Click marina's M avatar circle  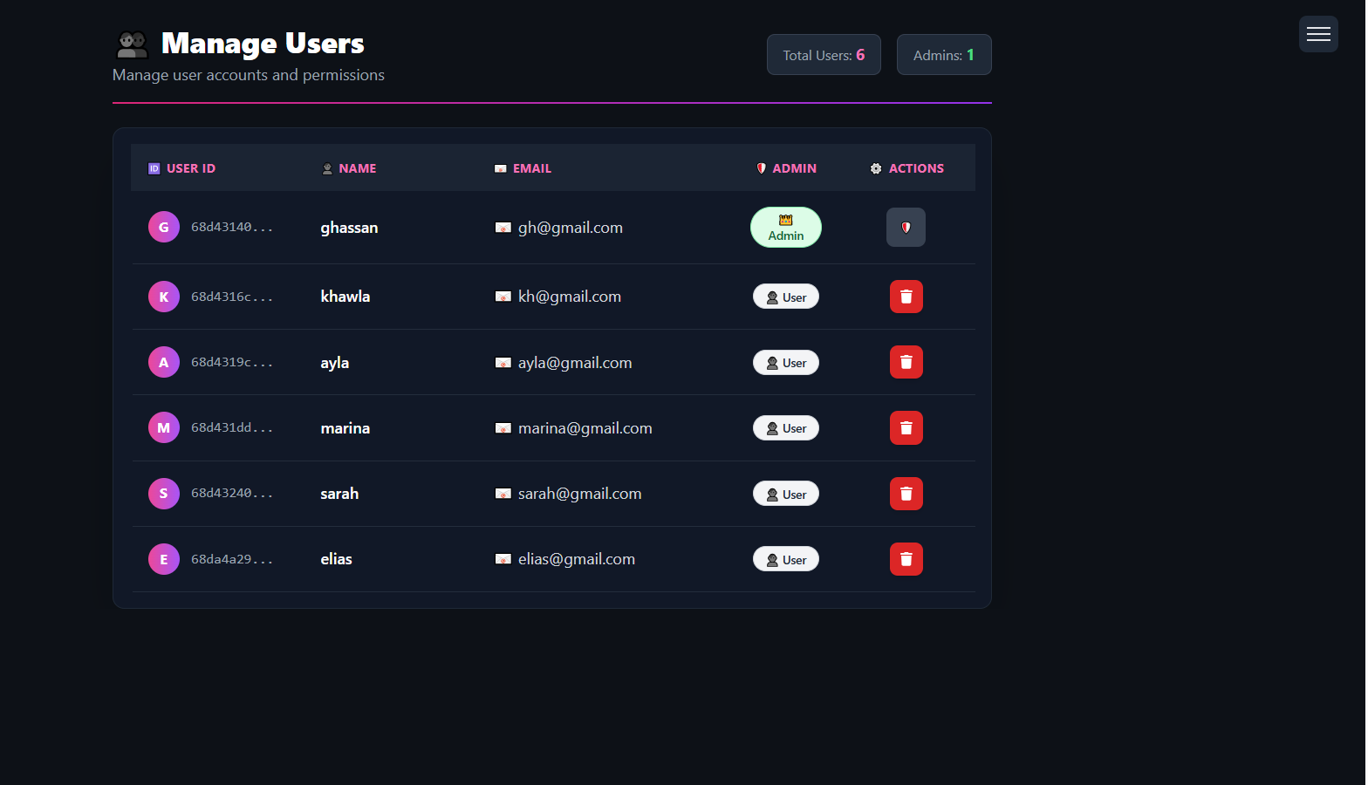coord(164,427)
